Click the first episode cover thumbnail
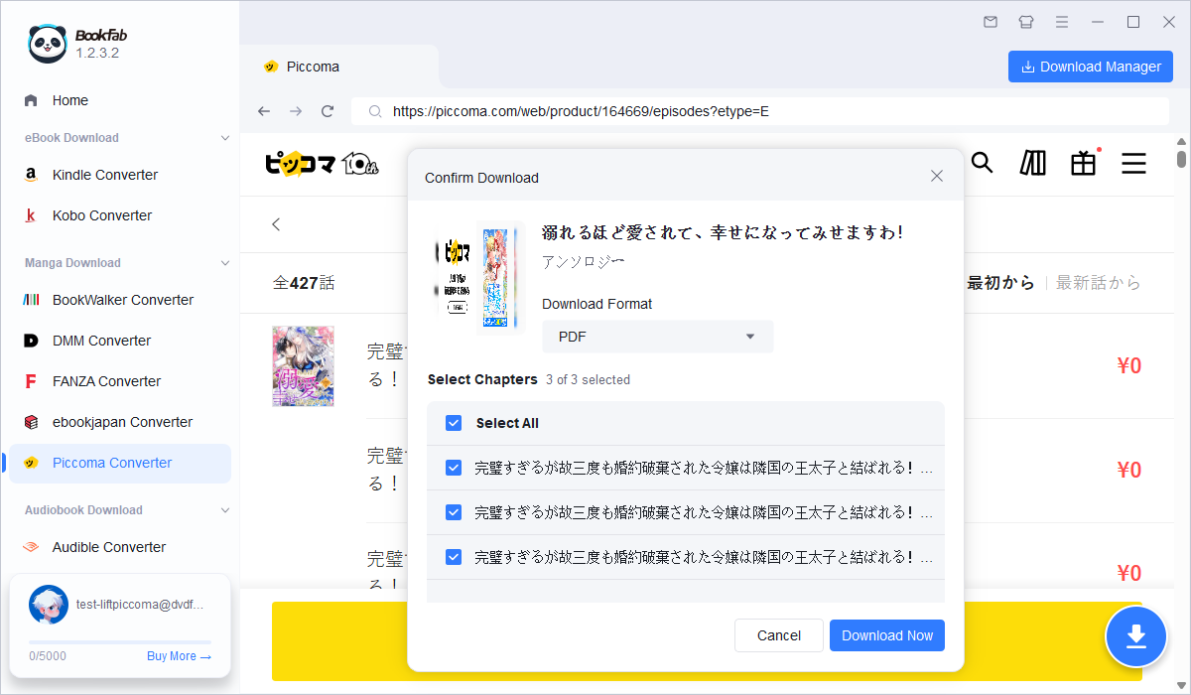The image size is (1191, 695). 304,366
